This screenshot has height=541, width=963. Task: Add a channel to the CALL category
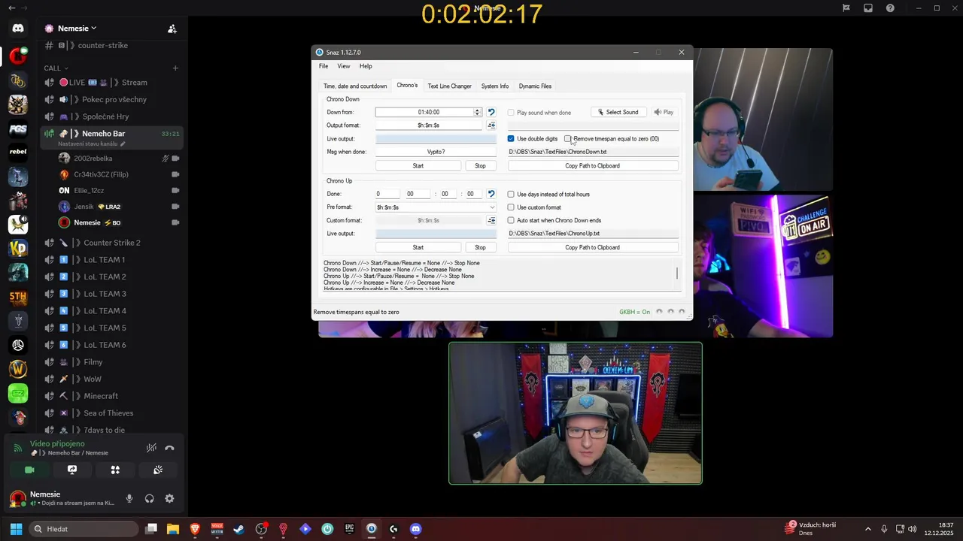click(175, 68)
